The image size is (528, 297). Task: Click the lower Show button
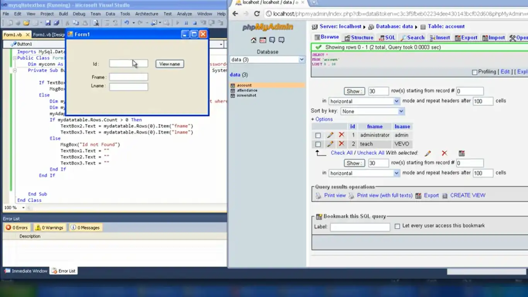(354, 163)
